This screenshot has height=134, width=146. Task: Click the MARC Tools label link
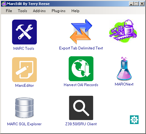pos(24,49)
